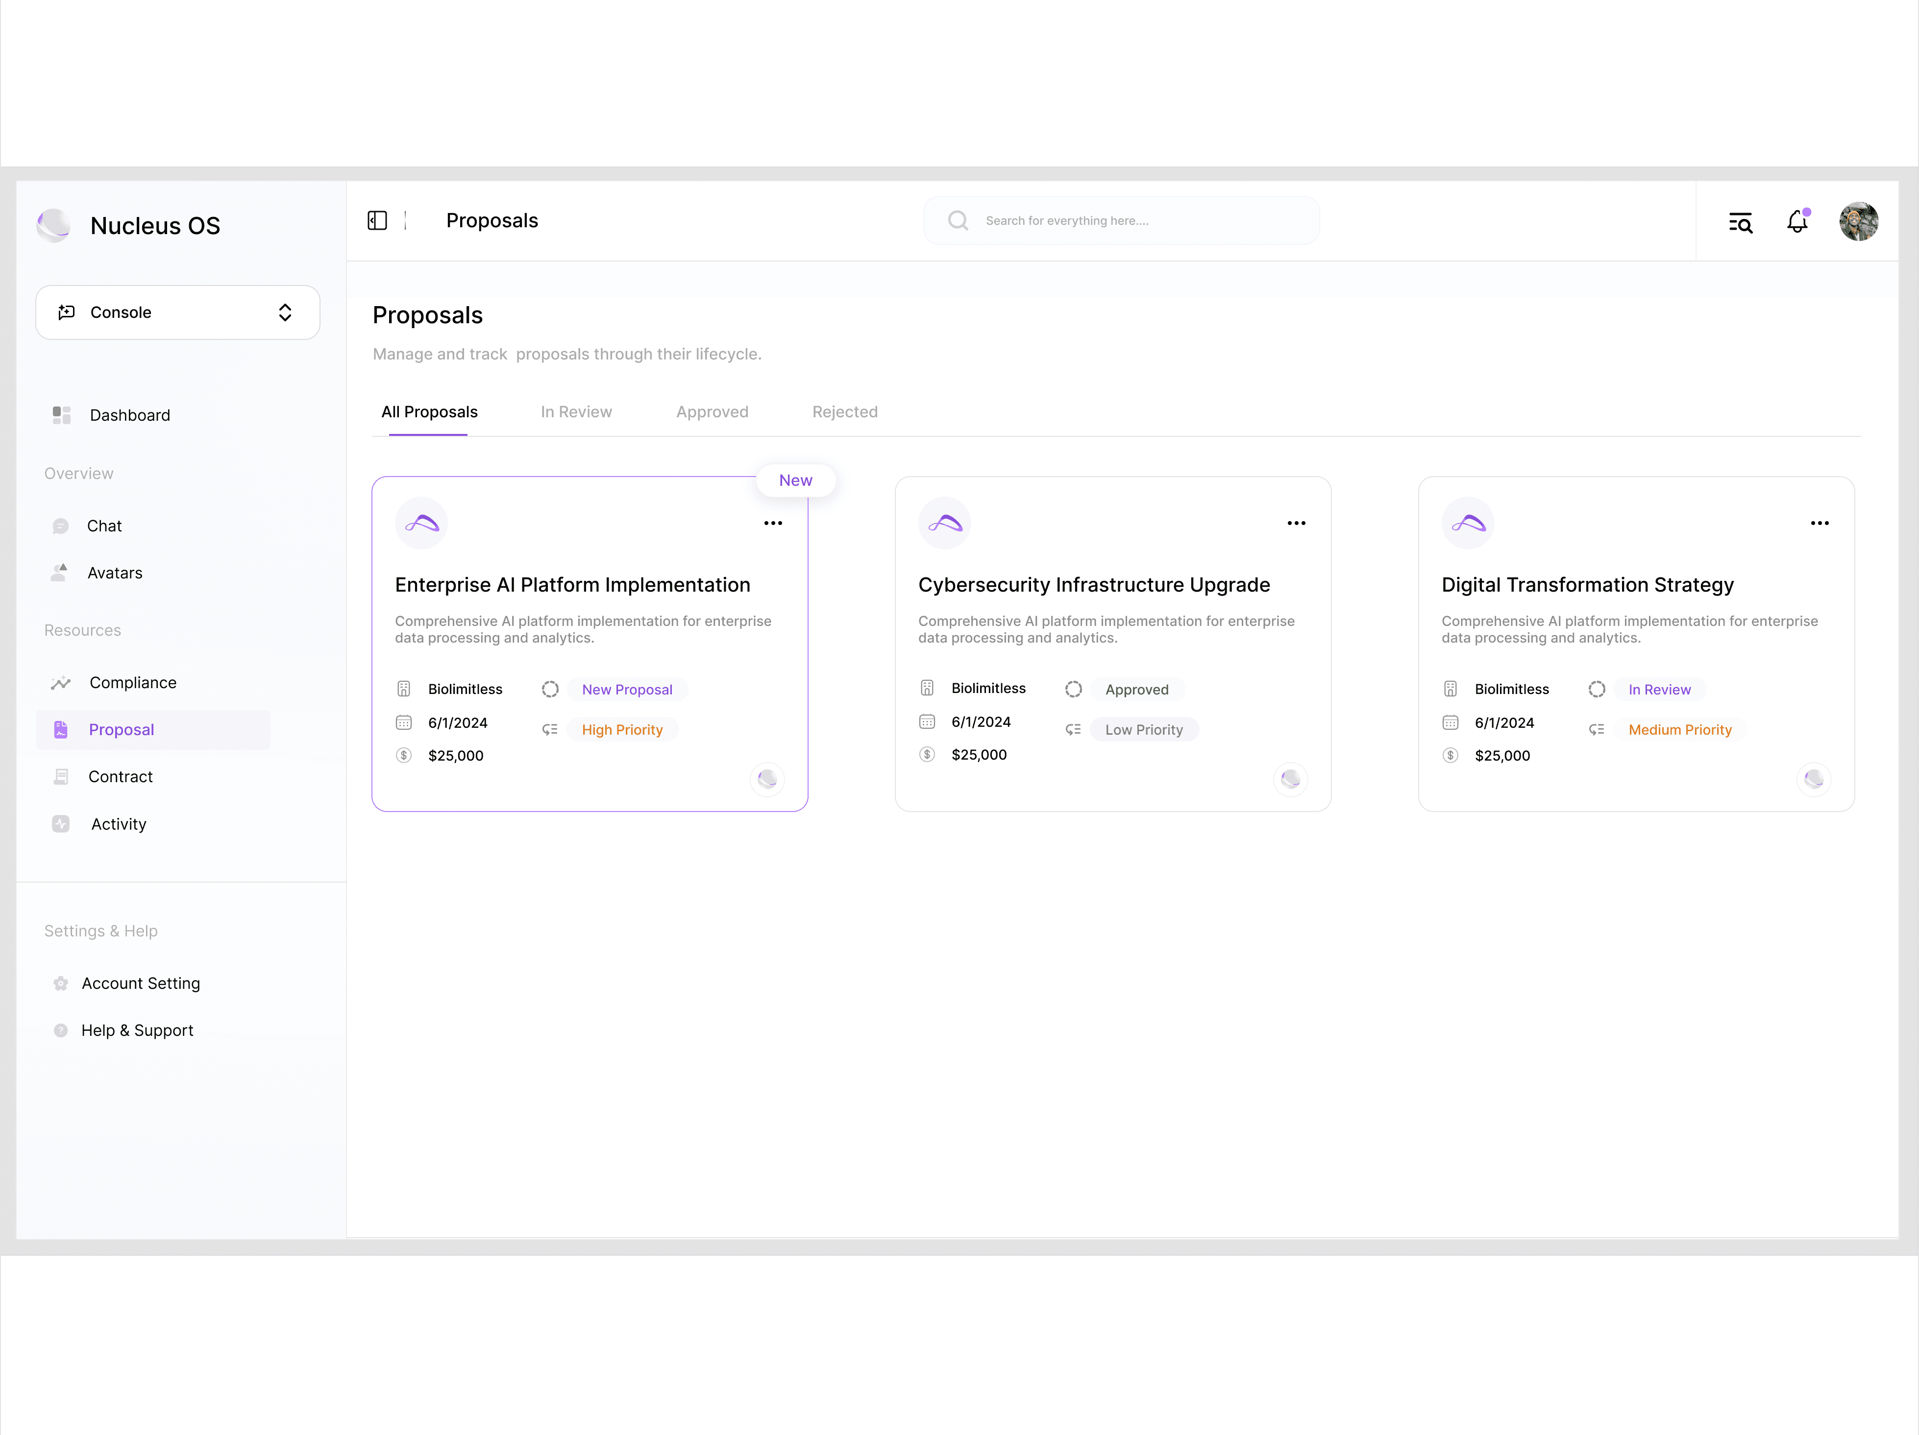Open the Avatars page
The width and height of the screenshot is (1919, 1435).
click(x=115, y=573)
